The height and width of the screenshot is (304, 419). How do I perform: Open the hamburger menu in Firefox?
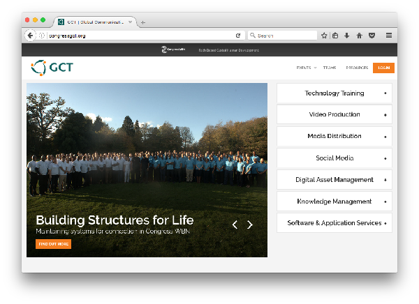(x=389, y=35)
